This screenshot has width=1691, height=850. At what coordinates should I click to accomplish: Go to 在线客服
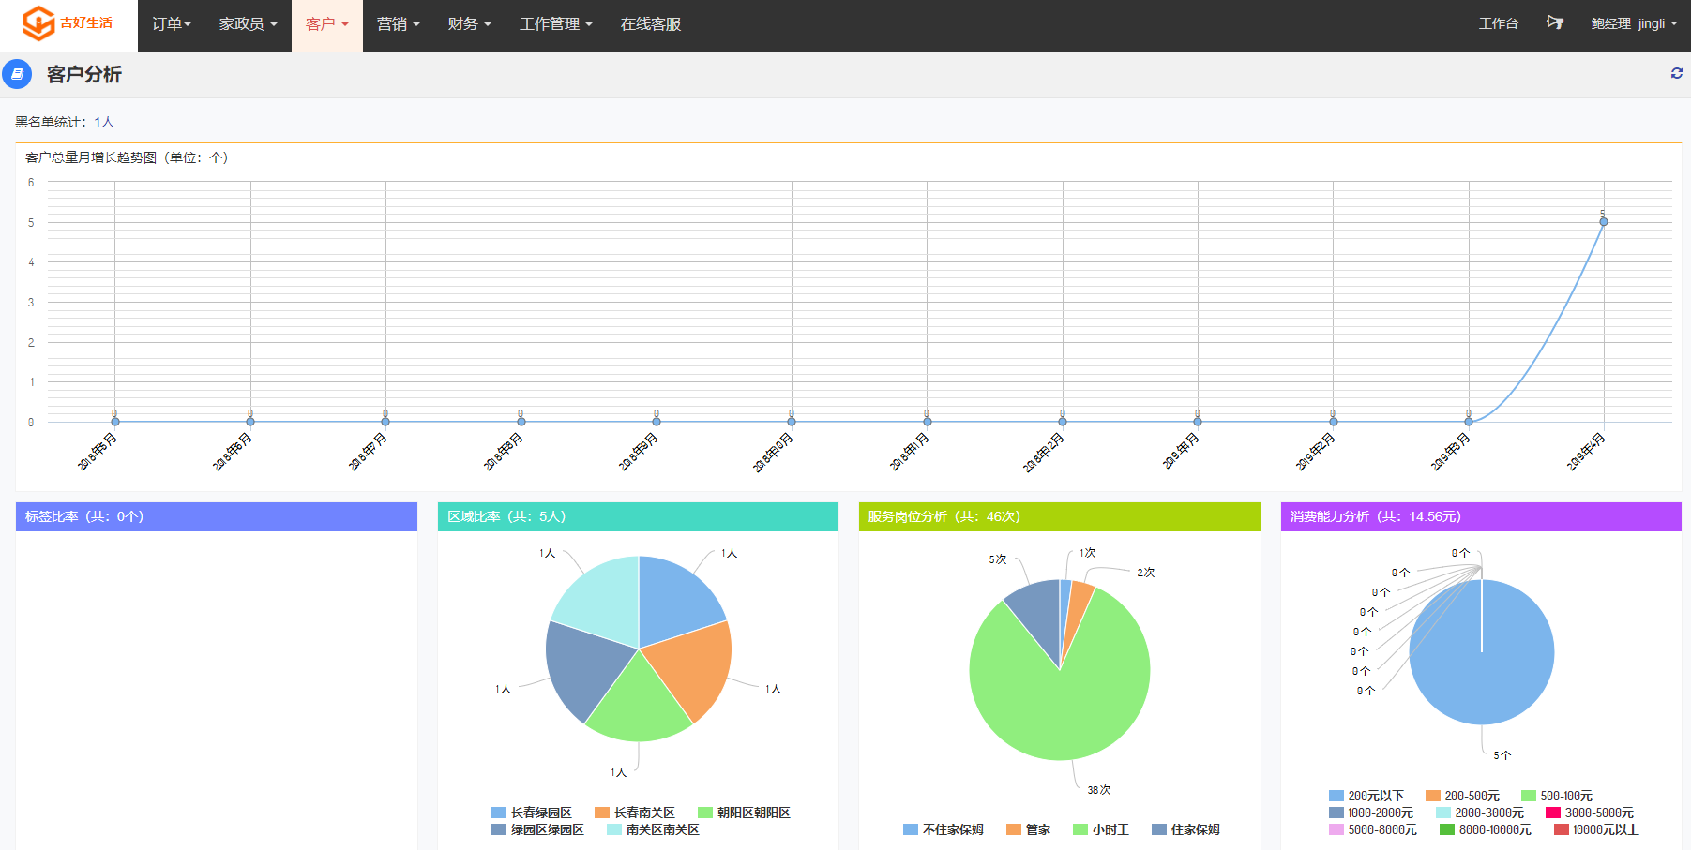651,24
